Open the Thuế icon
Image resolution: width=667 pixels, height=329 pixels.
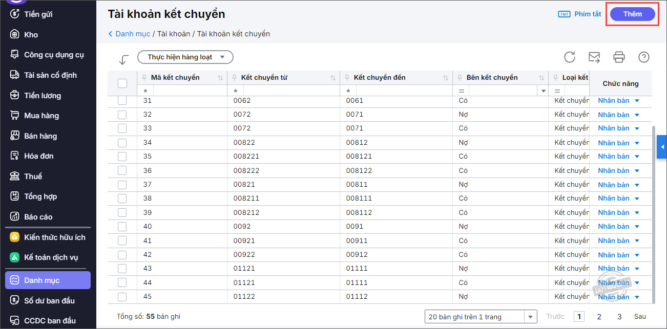(x=15, y=176)
